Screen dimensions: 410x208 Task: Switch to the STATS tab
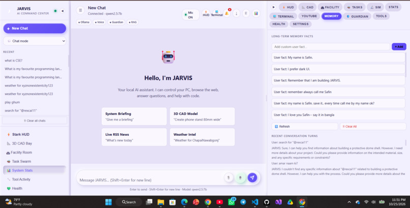[x=393, y=7]
